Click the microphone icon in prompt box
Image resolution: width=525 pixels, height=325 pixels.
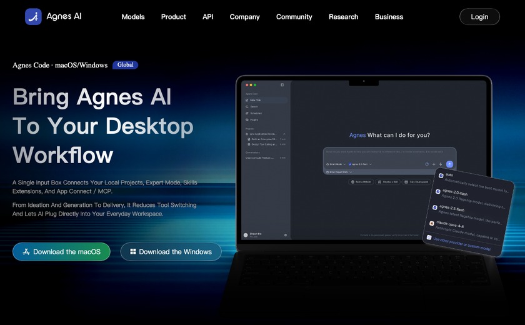(441, 164)
